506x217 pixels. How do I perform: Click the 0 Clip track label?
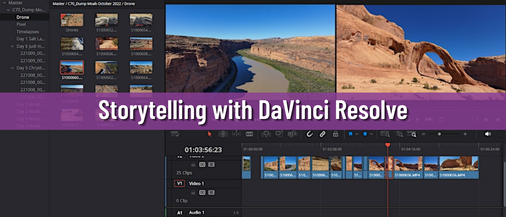click(x=182, y=201)
